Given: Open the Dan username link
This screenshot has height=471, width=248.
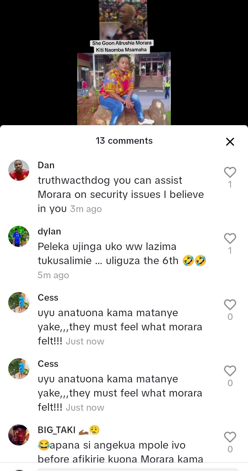Looking at the screenshot, I should coord(46,165).
